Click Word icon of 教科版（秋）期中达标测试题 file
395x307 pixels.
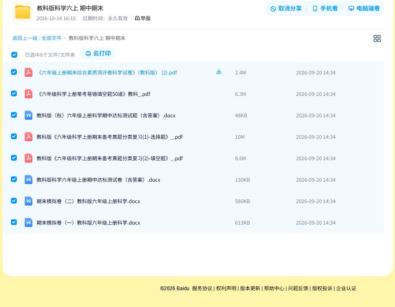(x=29, y=115)
